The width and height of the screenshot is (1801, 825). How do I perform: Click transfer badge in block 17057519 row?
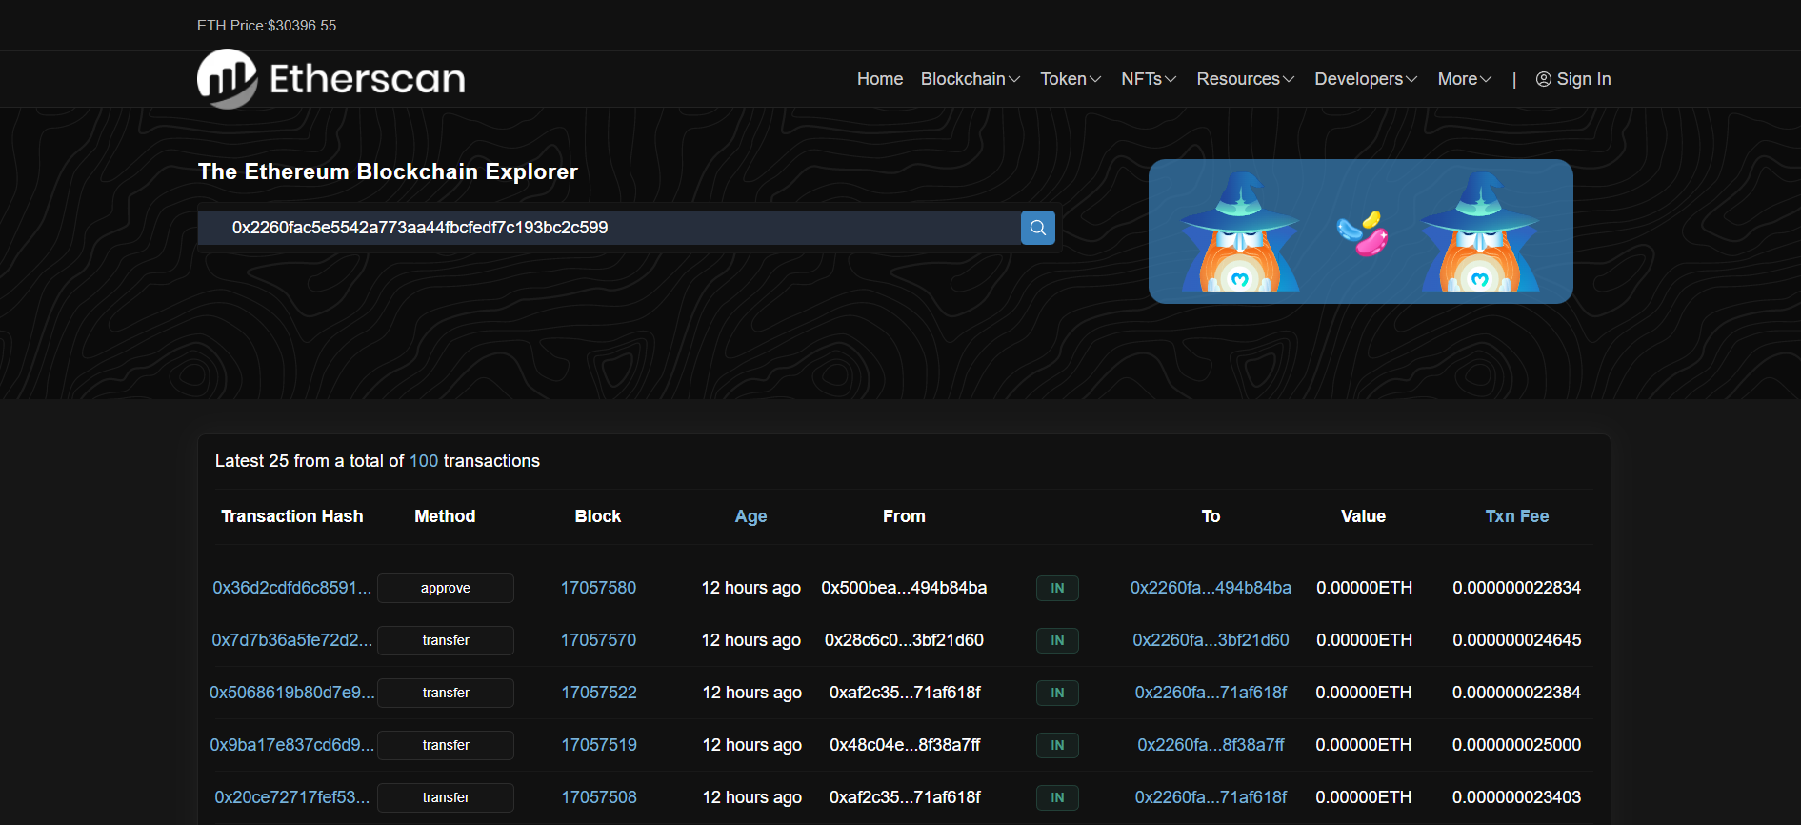pos(446,745)
